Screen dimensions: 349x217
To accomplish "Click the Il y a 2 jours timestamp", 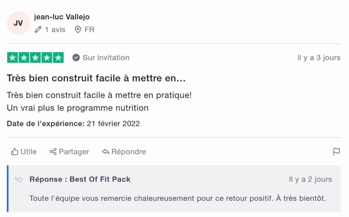I will 310,179.
